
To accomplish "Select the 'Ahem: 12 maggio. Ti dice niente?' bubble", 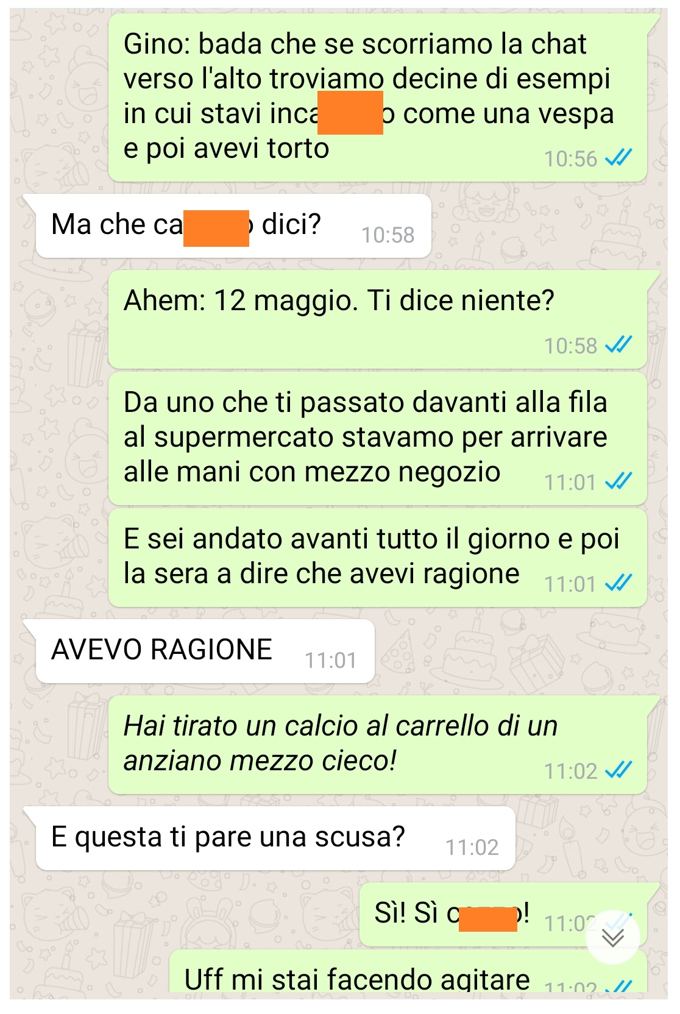I will [378, 319].
